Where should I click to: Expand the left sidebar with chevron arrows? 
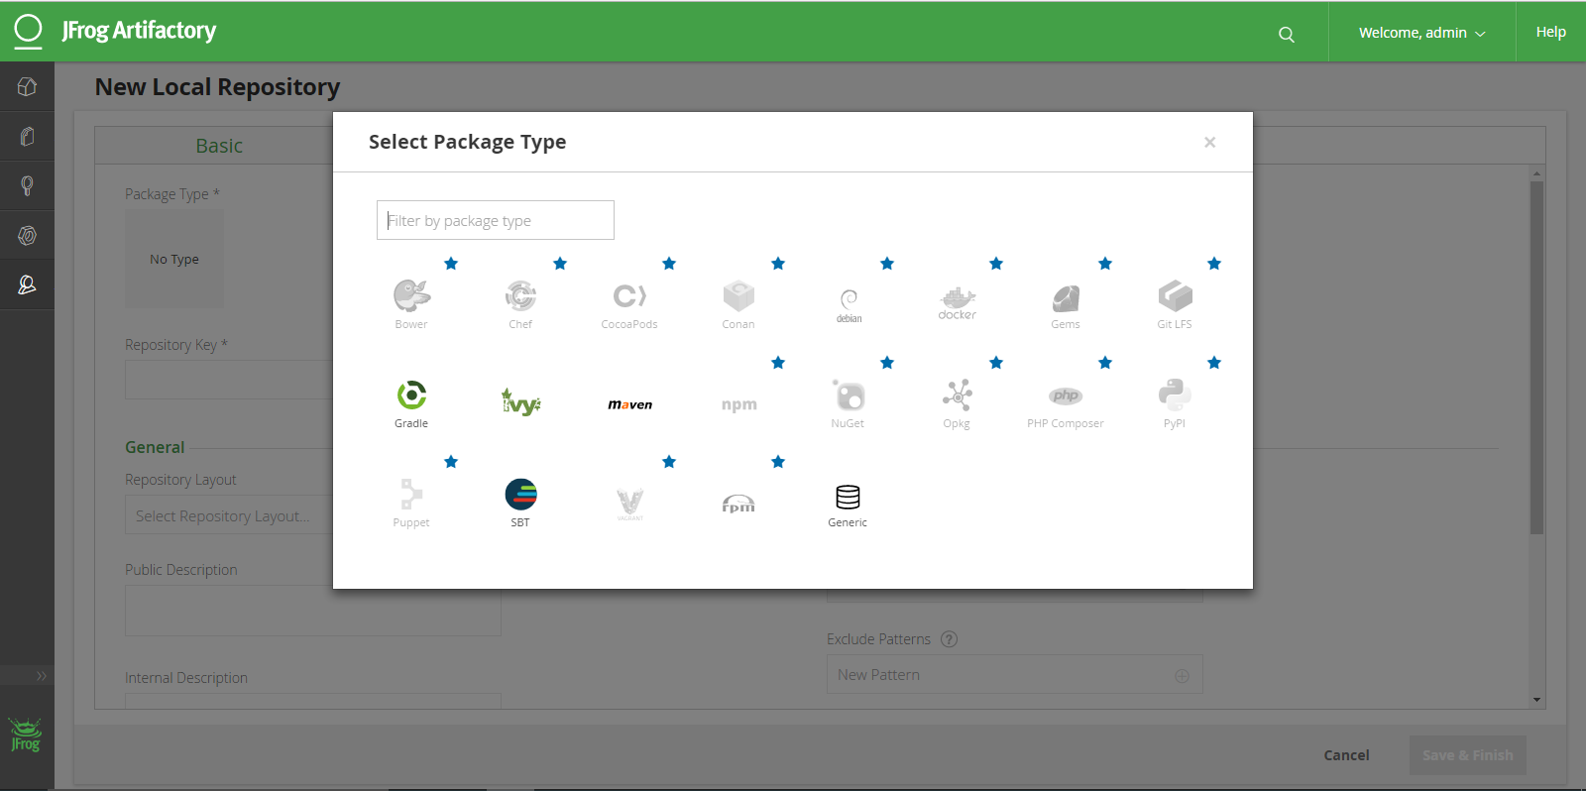click(x=41, y=676)
